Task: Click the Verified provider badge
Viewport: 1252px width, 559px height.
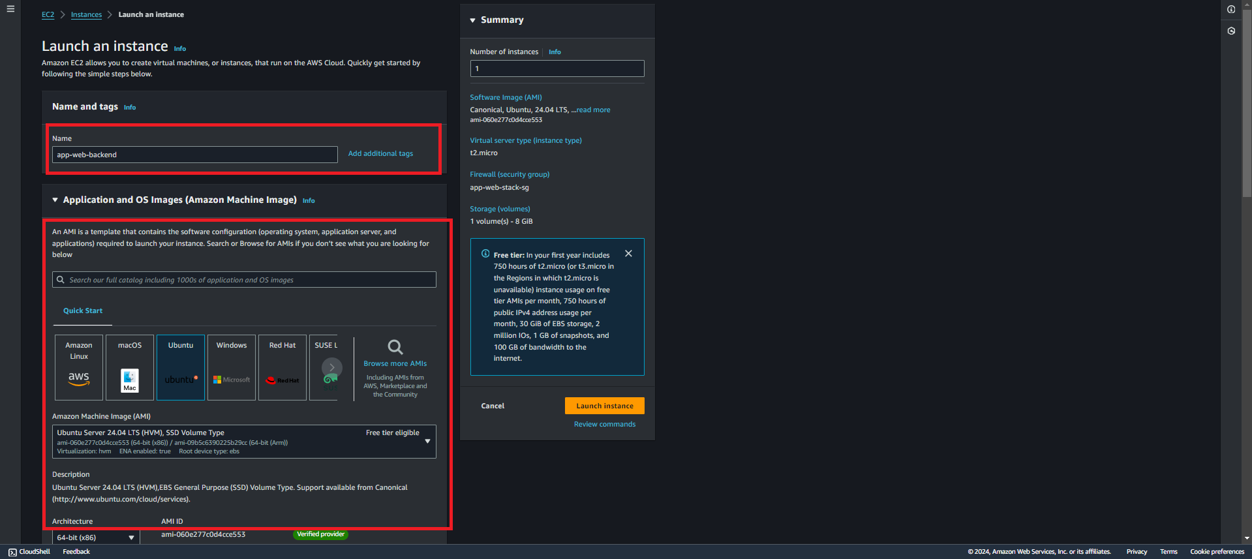Action: coord(320,534)
